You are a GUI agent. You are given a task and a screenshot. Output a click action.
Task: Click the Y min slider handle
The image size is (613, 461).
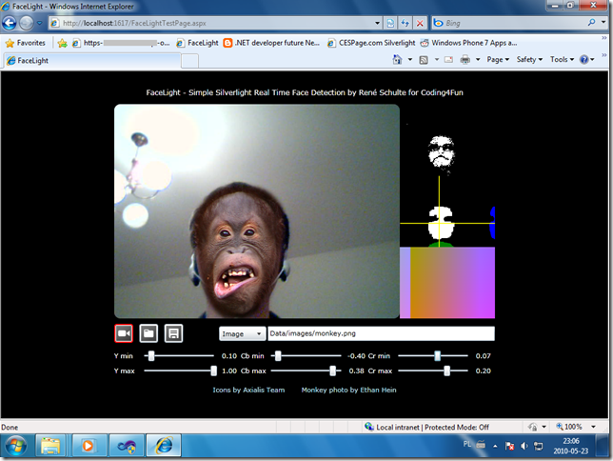click(x=150, y=355)
